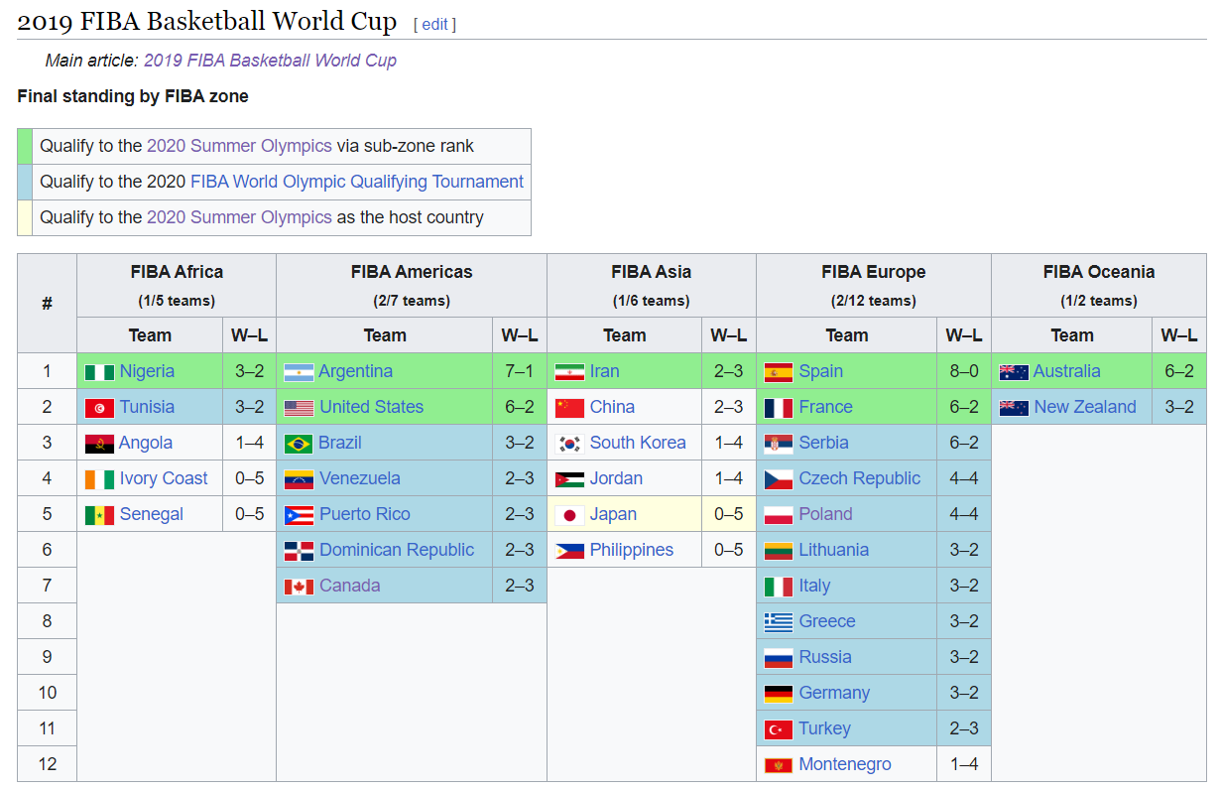Click the FIBA Europe column header
The height and width of the screenshot is (790, 1219).
[x=874, y=286]
